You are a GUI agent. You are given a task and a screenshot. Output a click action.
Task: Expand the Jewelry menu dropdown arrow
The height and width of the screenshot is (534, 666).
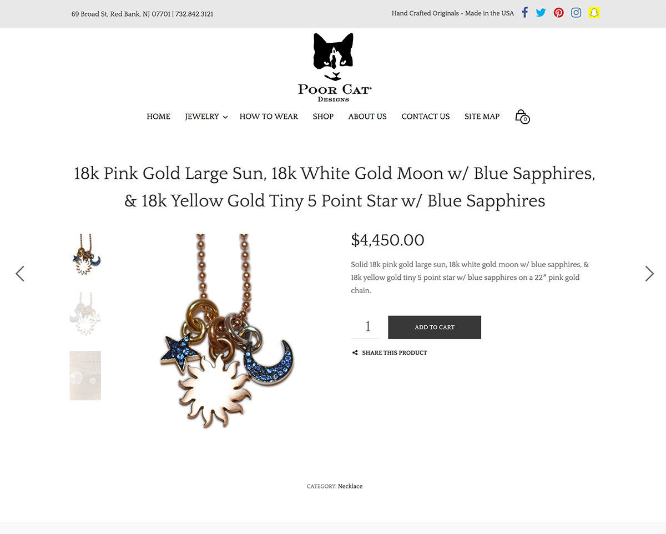click(x=225, y=117)
